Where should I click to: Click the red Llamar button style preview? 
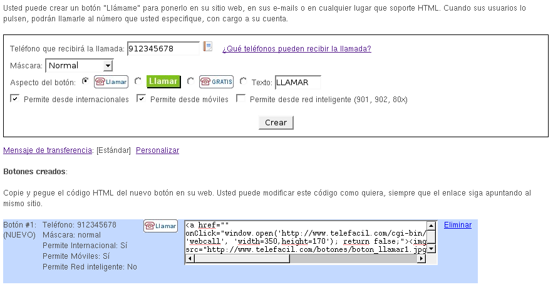coord(111,81)
